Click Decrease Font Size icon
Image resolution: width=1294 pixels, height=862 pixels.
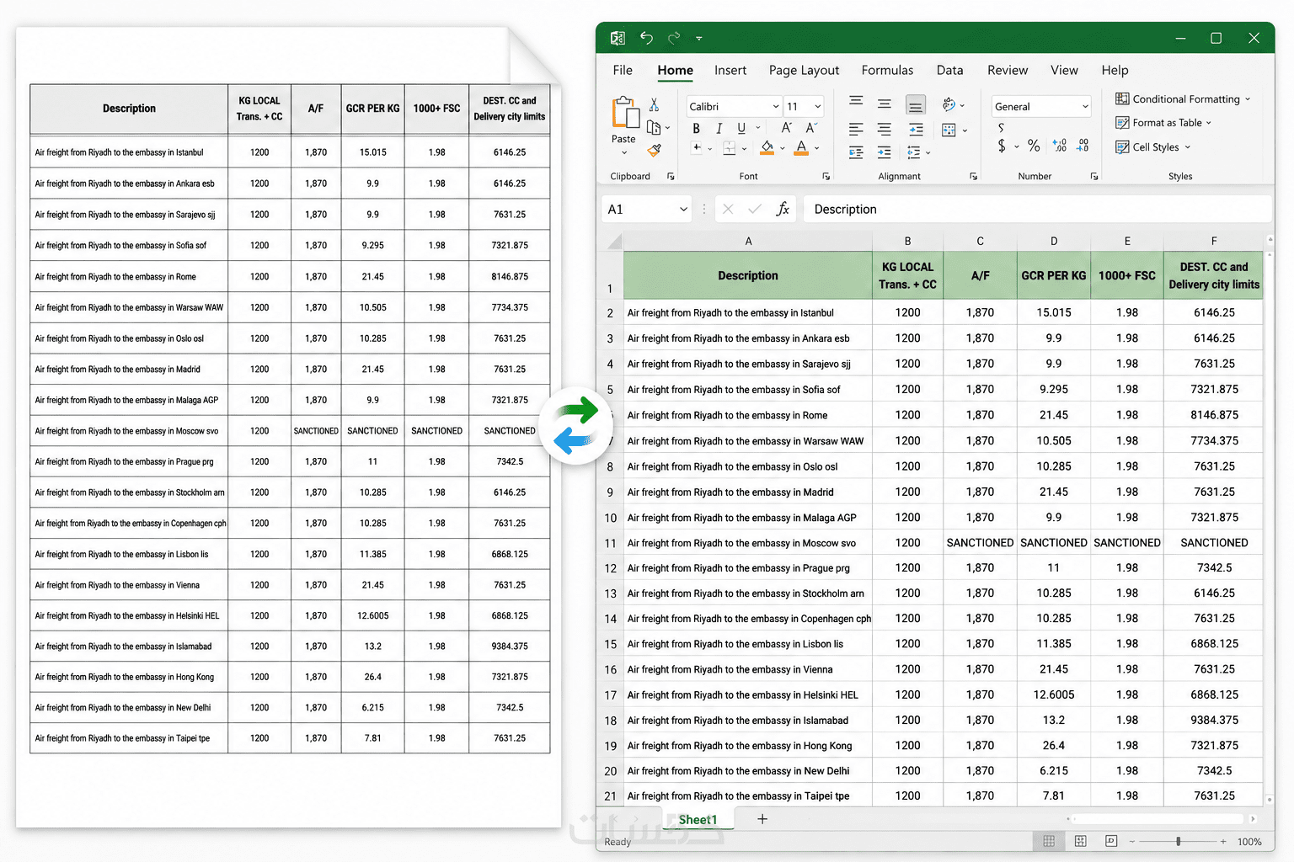click(x=811, y=128)
